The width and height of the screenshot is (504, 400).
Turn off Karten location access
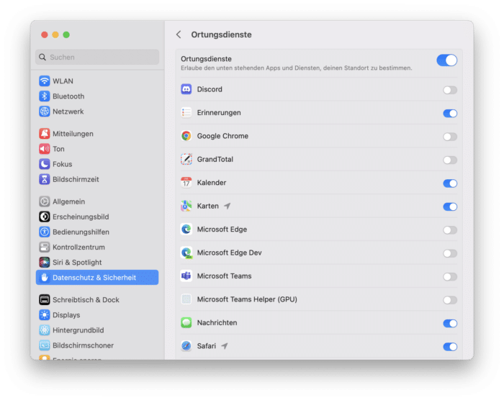450,206
